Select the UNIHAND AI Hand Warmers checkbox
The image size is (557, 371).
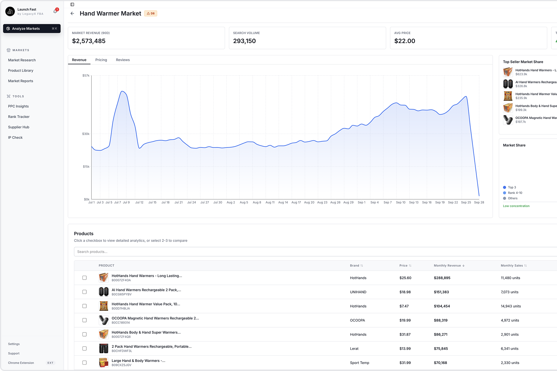(84, 292)
